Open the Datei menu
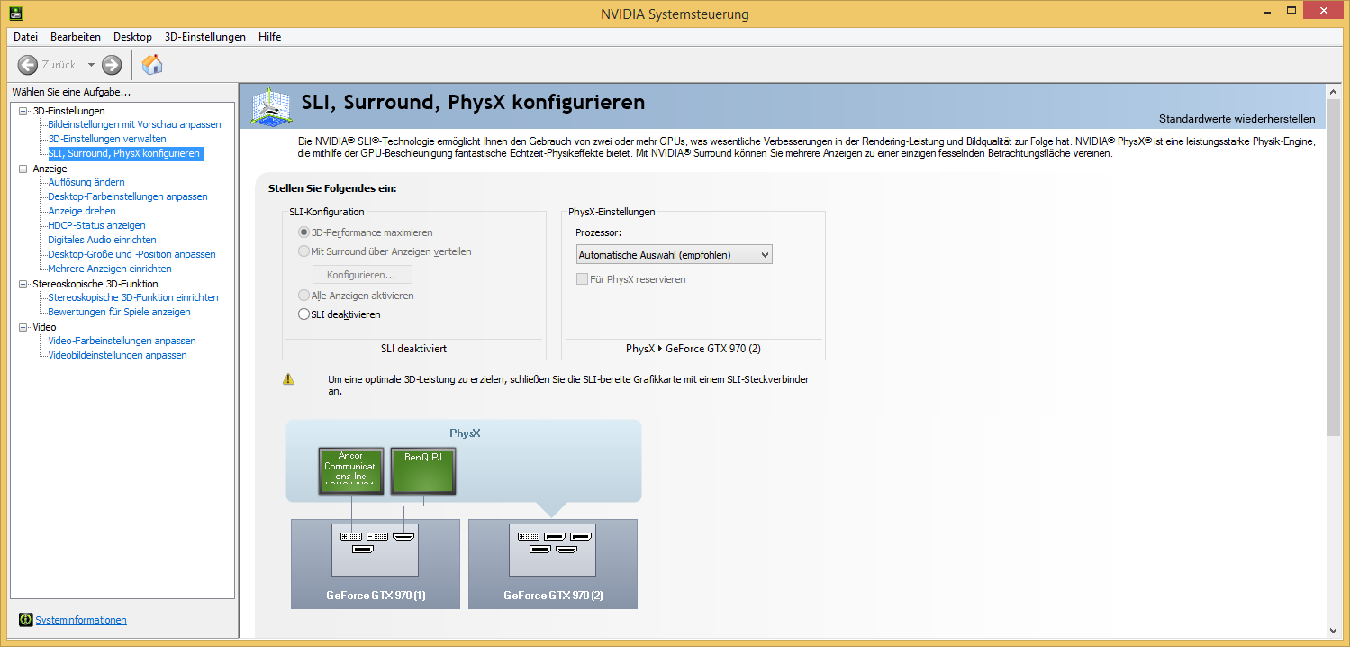 (x=25, y=37)
